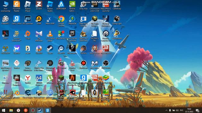
Task: Select The KMPlayer shortcut
Action: click(39, 36)
